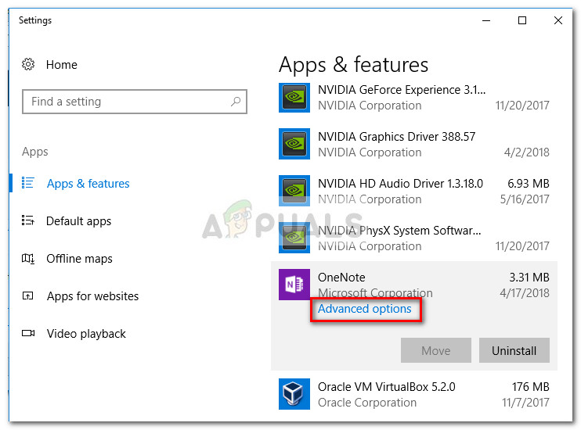581x430 pixels.
Task: Click the NVIDIA PhysX System Software icon
Action: pos(294,238)
